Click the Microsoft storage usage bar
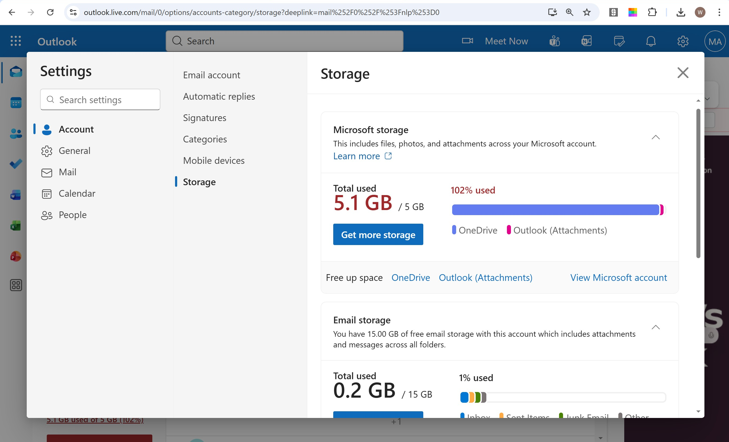Screen dimensions: 729x442 click(x=559, y=210)
